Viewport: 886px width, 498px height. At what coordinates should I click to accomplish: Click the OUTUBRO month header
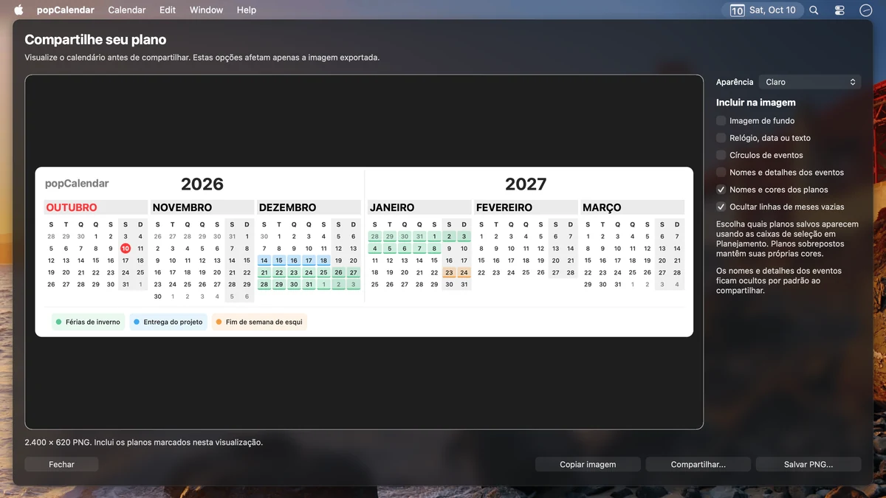[x=72, y=208]
